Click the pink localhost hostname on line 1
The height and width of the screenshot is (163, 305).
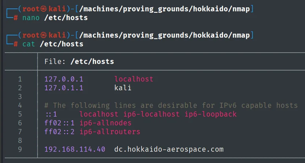point(134,79)
